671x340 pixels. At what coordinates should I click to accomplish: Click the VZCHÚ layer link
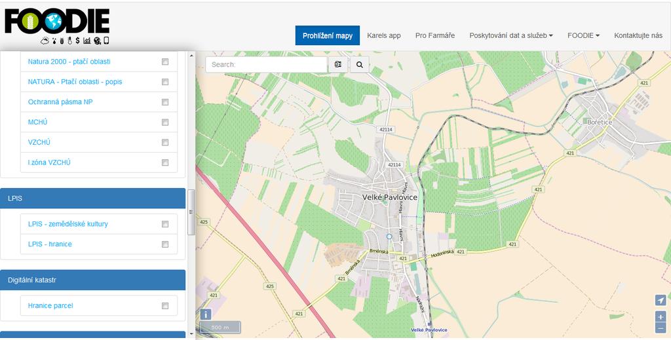(x=39, y=142)
